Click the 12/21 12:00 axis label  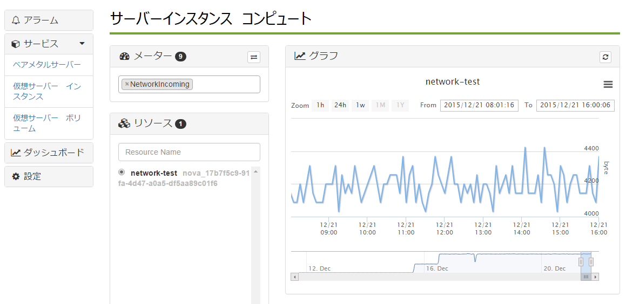pos(445,229)
